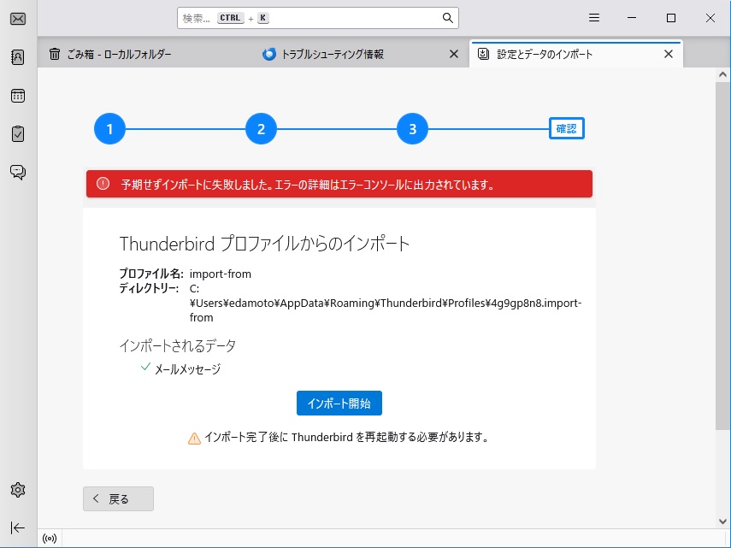Screen dimensions: 731x548
Task: Open the Chat space icon
Action: tap(18, 172)
